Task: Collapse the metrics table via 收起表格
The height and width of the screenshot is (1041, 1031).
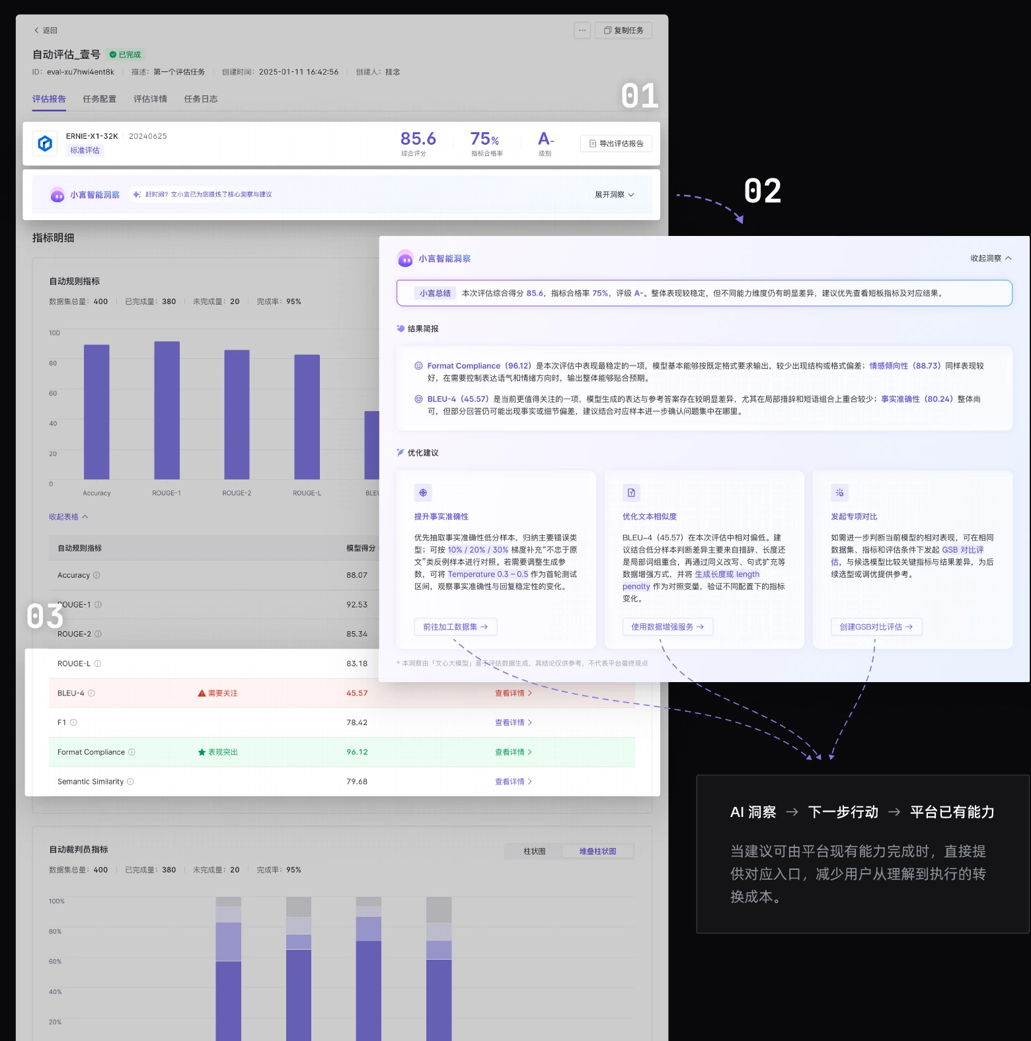Action: coord(69,517)
